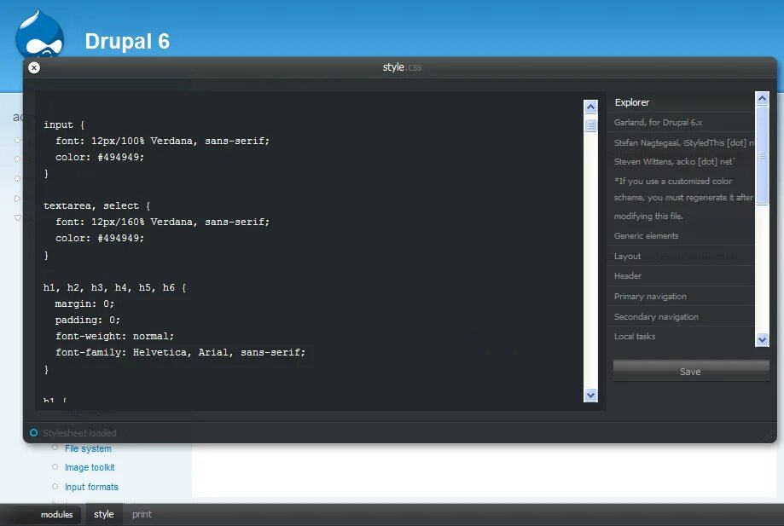784x526 pixels.
Task: Click the Explorer panel scrollbar thumb
Action: coord(762,155)
